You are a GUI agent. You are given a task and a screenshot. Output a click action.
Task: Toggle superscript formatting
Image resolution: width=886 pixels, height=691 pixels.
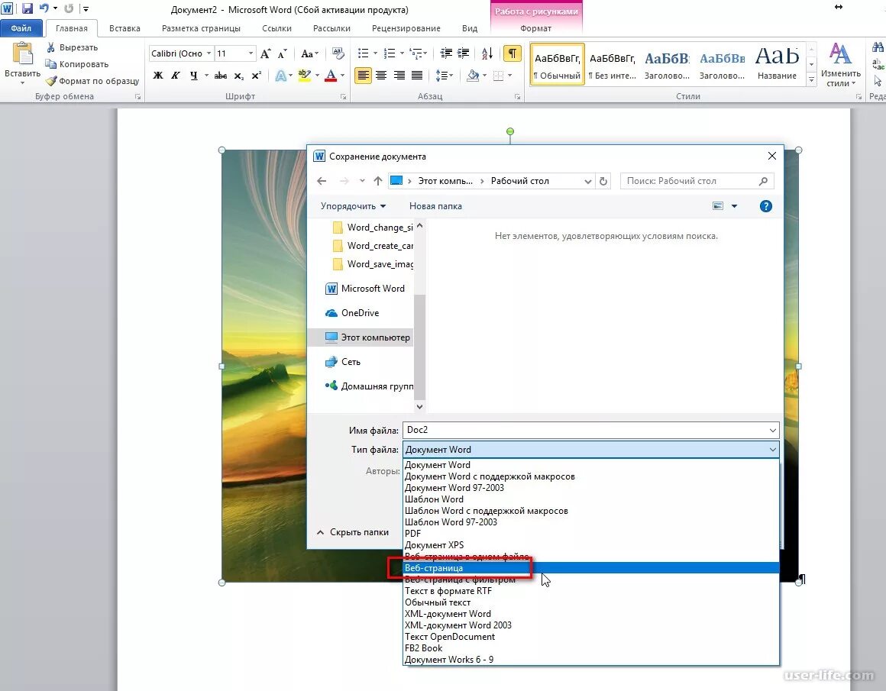[256, 75]
